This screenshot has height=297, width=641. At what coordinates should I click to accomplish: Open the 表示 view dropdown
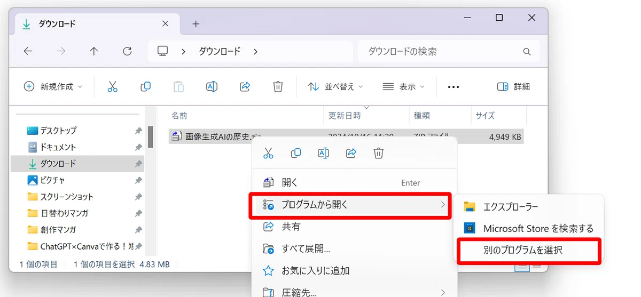[404, 86]
